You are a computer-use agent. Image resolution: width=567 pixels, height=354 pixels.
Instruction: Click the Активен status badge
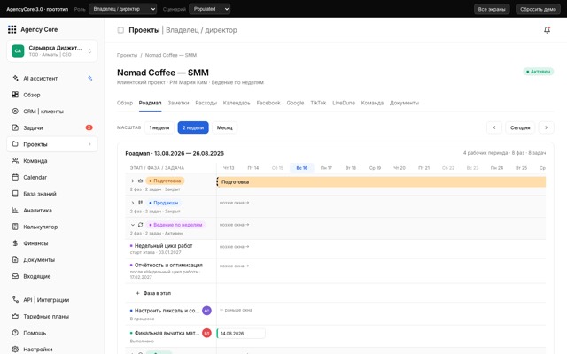tap(538, 72)
